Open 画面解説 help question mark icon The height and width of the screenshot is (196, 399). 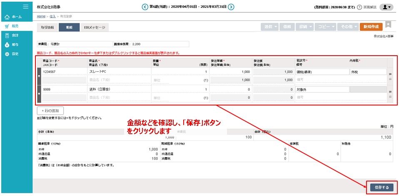point(359,7)
